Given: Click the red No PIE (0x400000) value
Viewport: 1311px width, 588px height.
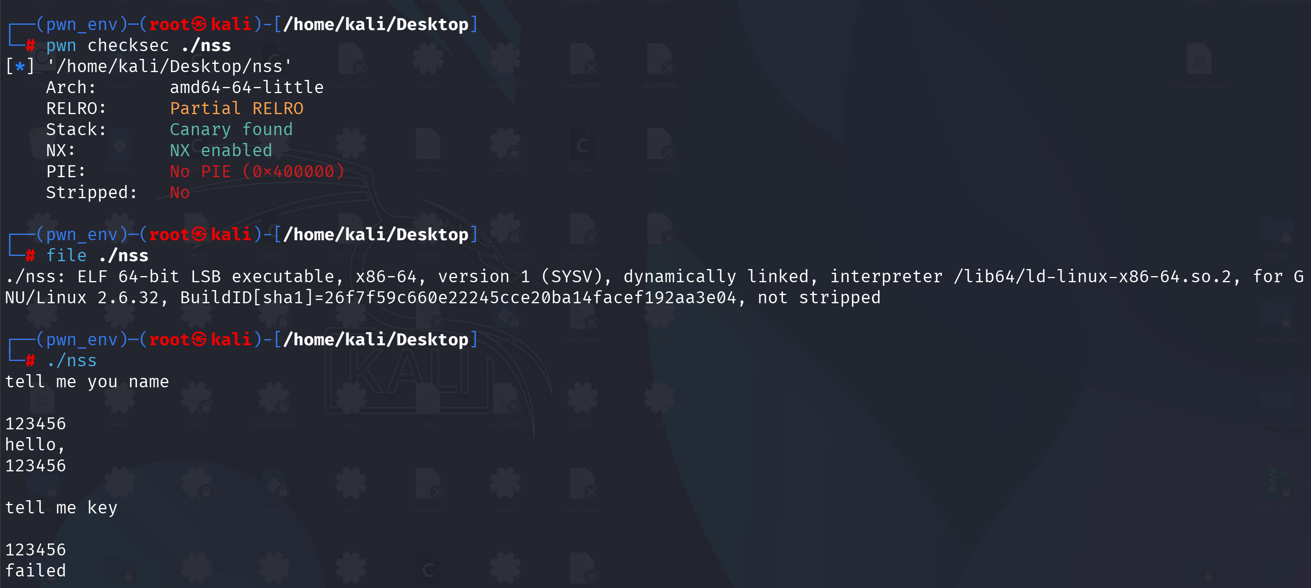Looking at the screenshot, I should tap(257, 172).
